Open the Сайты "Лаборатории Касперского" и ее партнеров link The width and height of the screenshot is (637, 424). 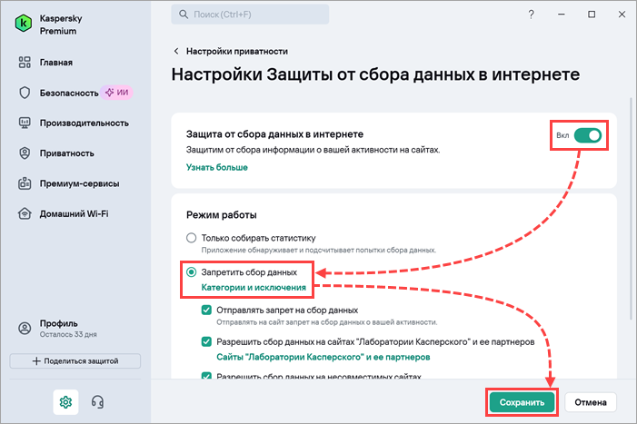(323, 357)
